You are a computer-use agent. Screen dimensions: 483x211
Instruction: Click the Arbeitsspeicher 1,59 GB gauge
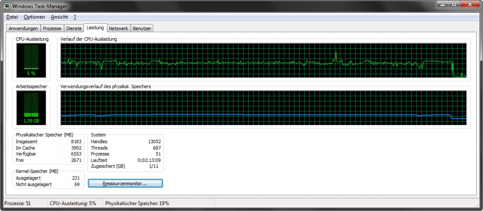click(x=31, y=108)
